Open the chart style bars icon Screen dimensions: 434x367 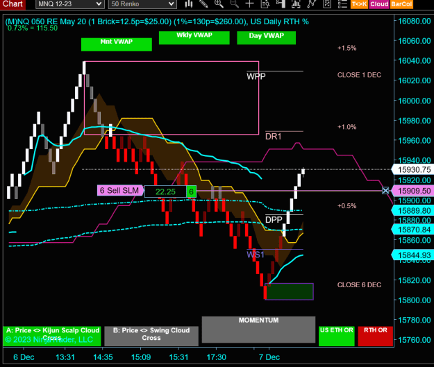point(189,4)
